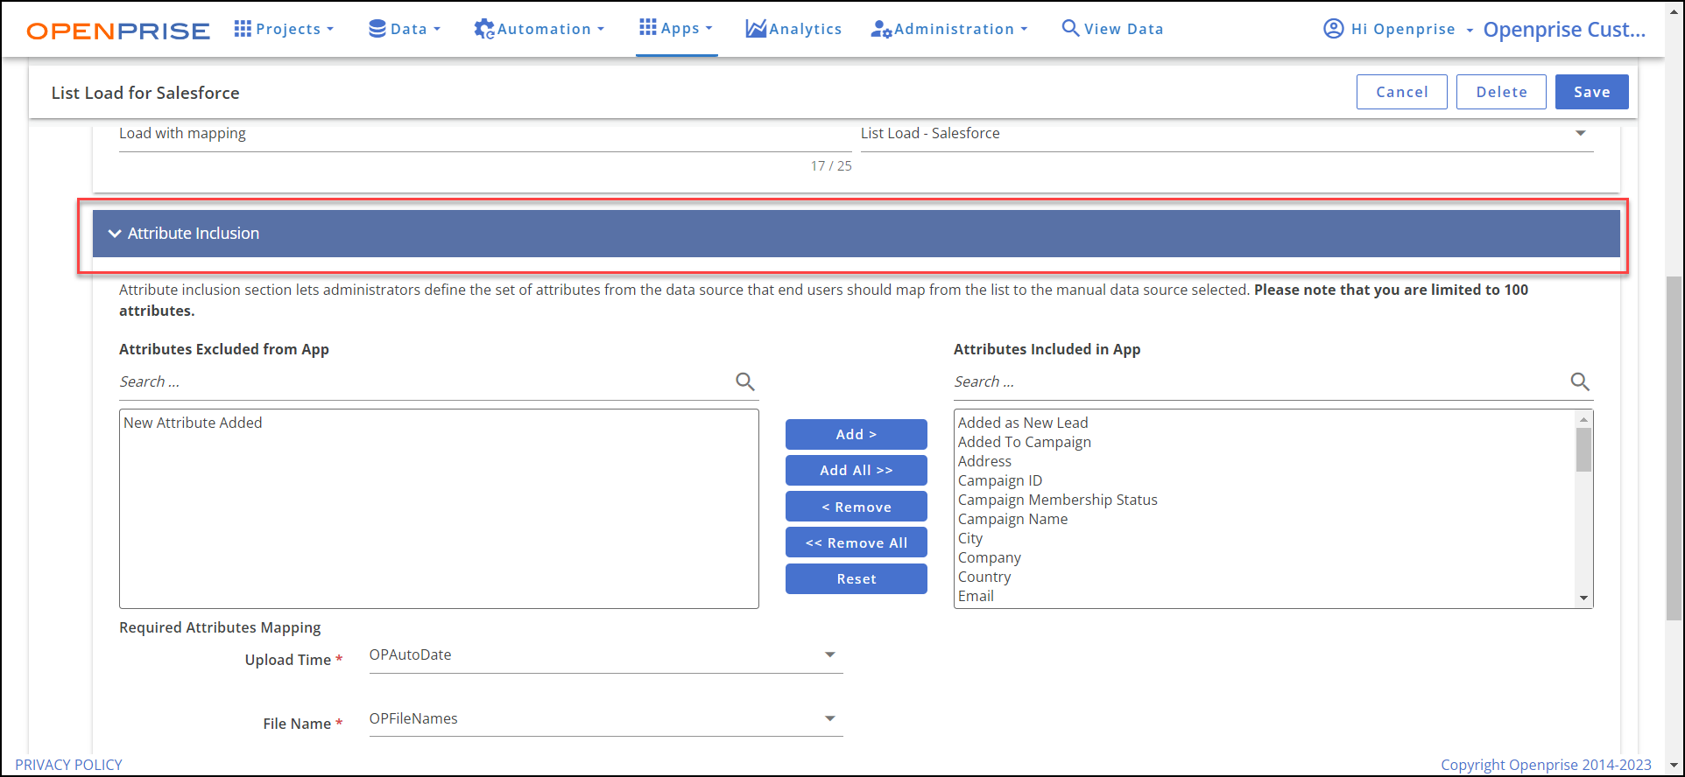Screen dimensions: 1685x777
Task: Click the Load with mapping name field
Action: [x=485, y=134]
